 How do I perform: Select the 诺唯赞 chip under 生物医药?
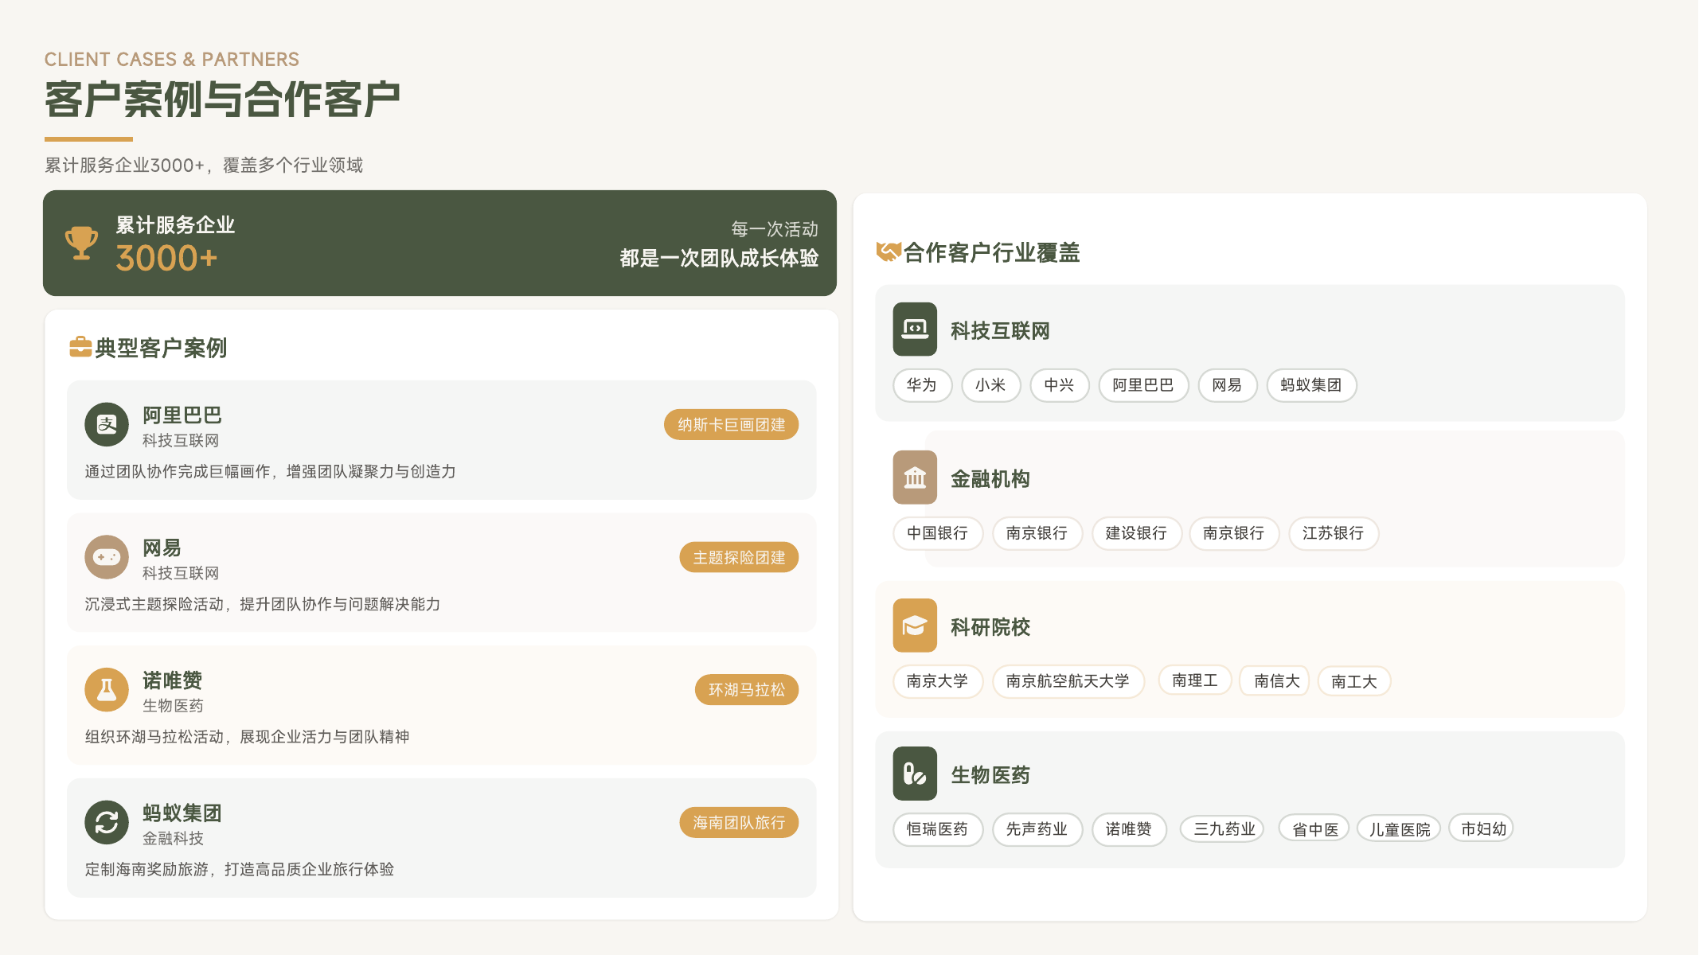(1129, 829)
